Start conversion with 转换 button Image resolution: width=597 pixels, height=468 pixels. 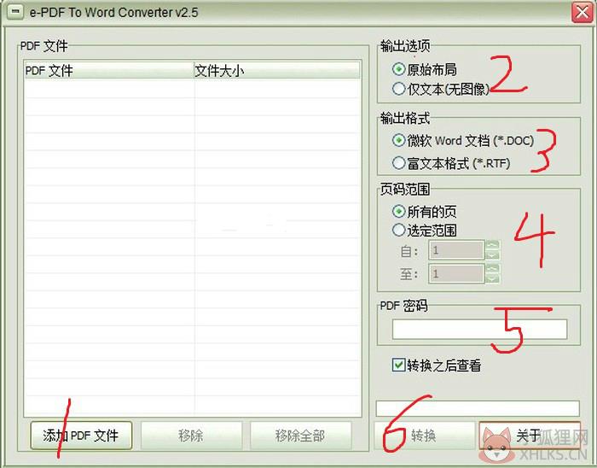(x=425, y=436)
